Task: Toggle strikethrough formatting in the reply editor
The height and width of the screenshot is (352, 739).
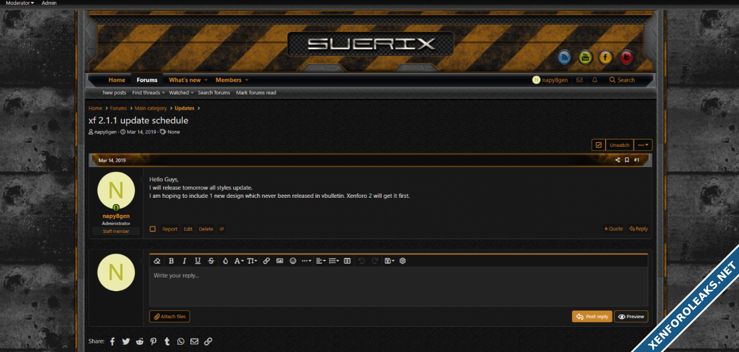Action: [211, 261]
